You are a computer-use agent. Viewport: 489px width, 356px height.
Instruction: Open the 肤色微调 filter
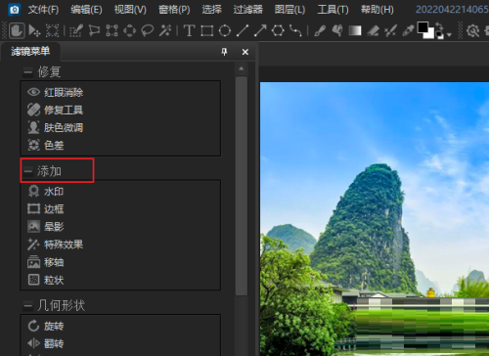coord(55,127)
